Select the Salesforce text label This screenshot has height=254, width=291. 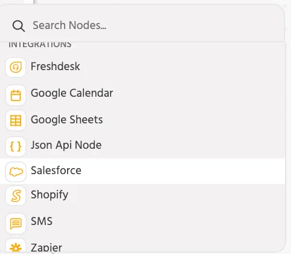[x=56, y=171]
